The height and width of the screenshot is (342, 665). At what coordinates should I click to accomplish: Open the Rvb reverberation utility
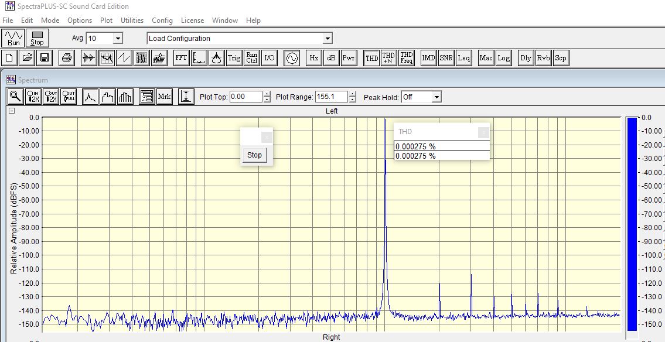coord(543,57)
